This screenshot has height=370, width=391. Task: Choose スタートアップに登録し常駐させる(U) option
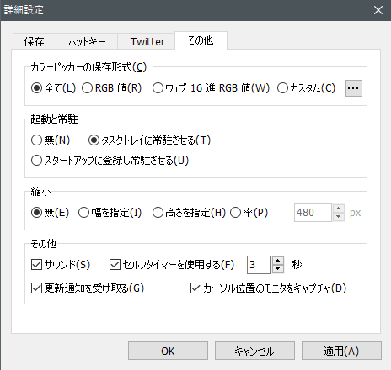(x=110, y=161)
